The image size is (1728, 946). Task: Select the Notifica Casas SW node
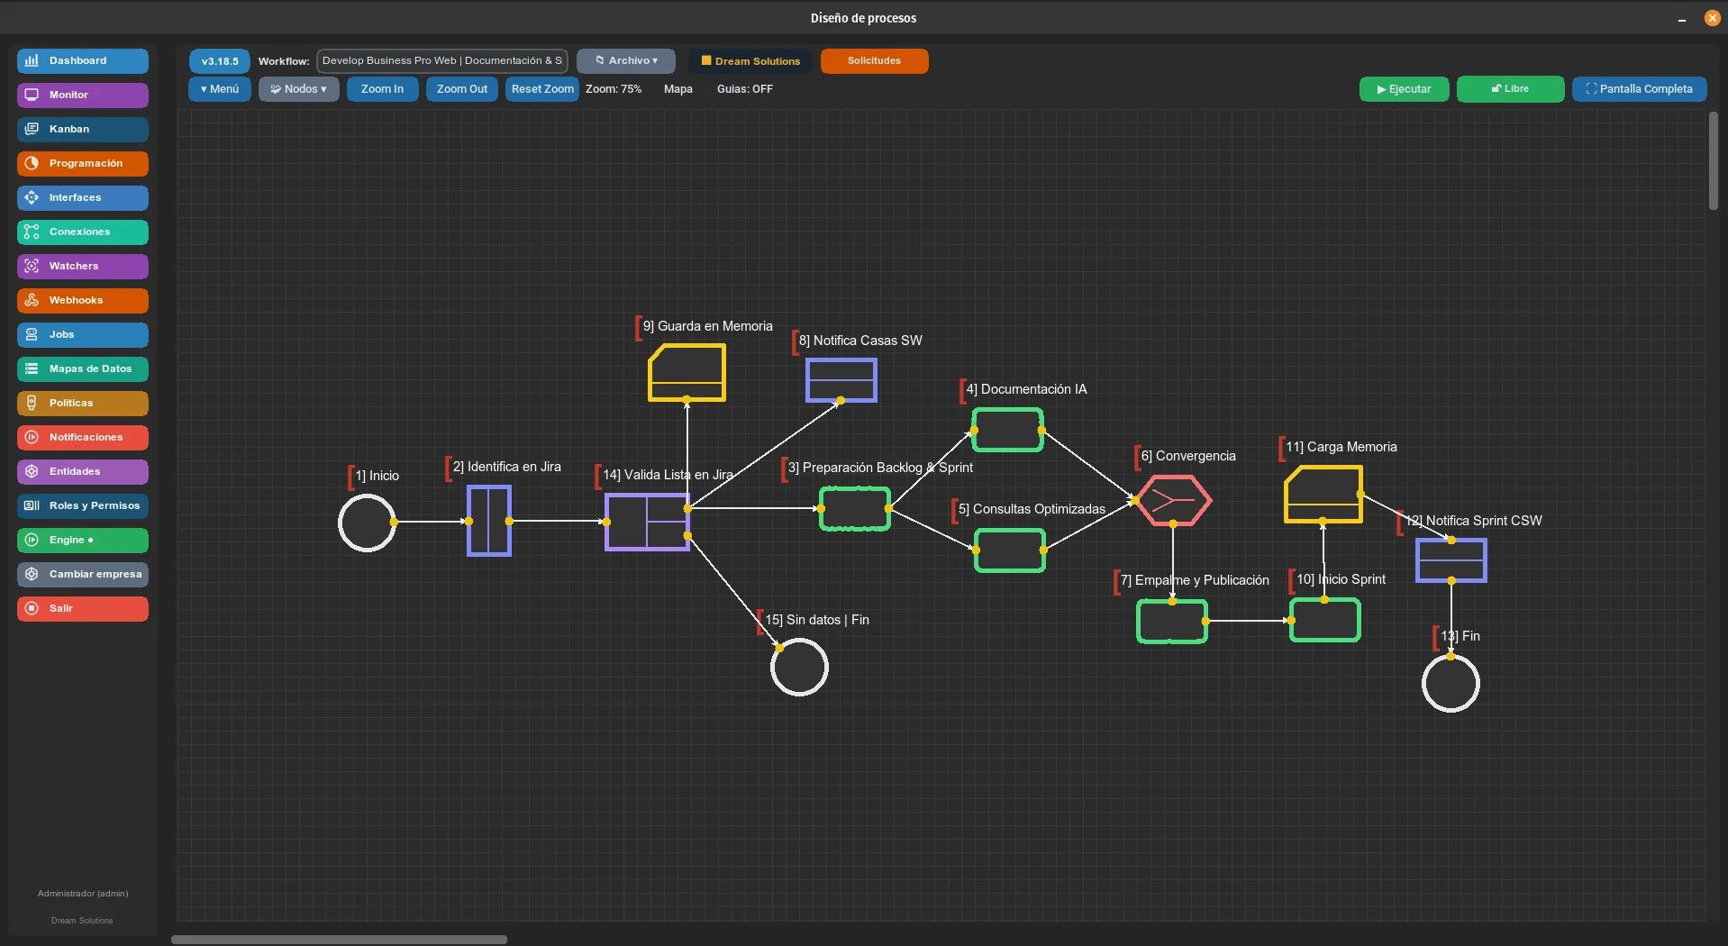[841, 380]
